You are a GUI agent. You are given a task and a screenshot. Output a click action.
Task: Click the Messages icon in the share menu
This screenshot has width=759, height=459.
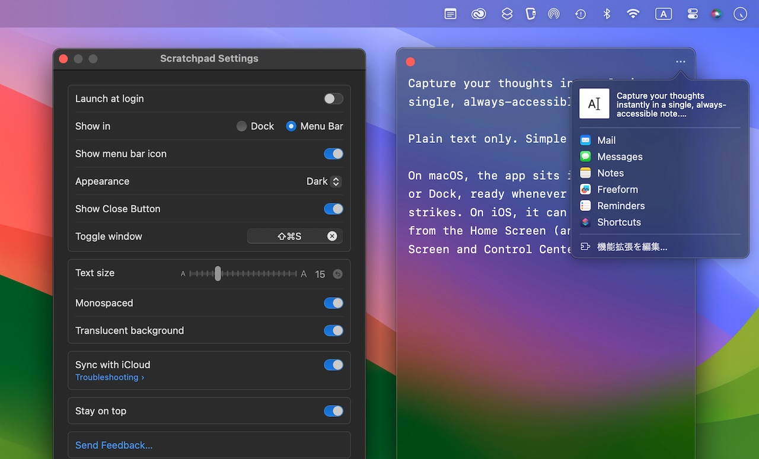click(x=585, y=157)
